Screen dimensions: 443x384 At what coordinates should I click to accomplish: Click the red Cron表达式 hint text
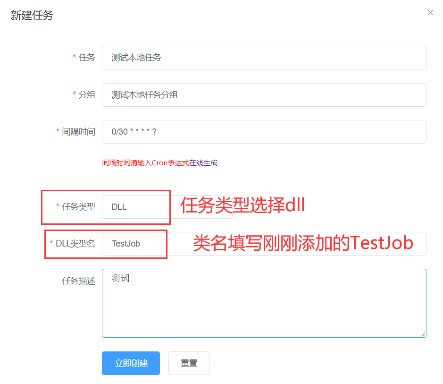[x=145, y=163]
